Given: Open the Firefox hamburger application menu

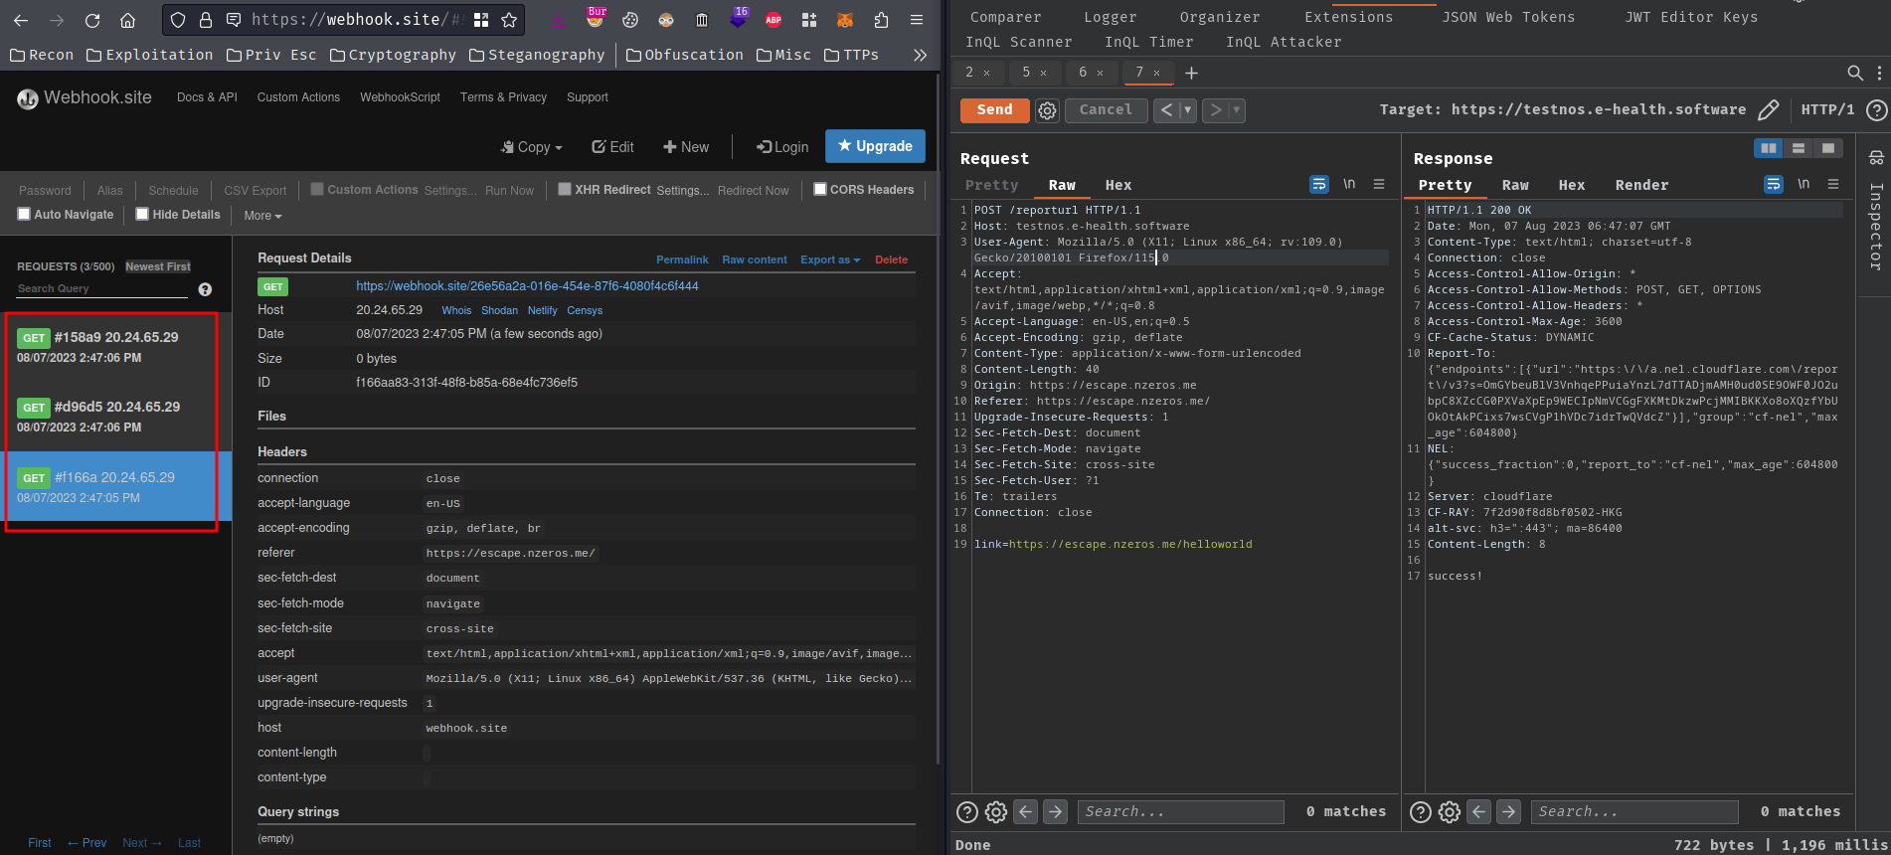Looking at the screenshot, I should tap(917, 20).
